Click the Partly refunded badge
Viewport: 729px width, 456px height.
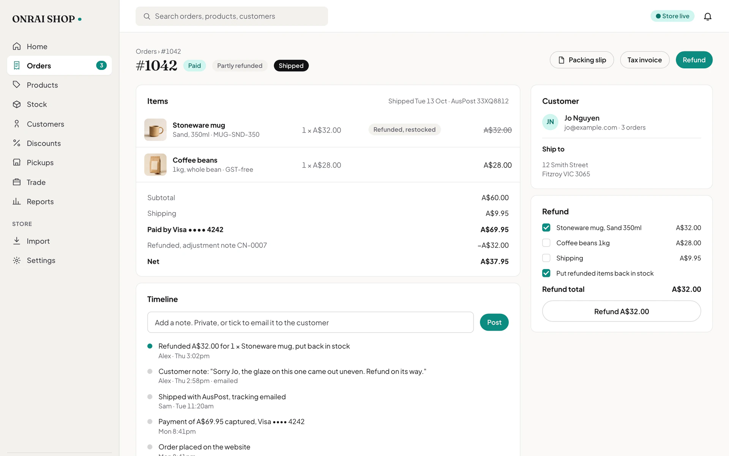240,66
